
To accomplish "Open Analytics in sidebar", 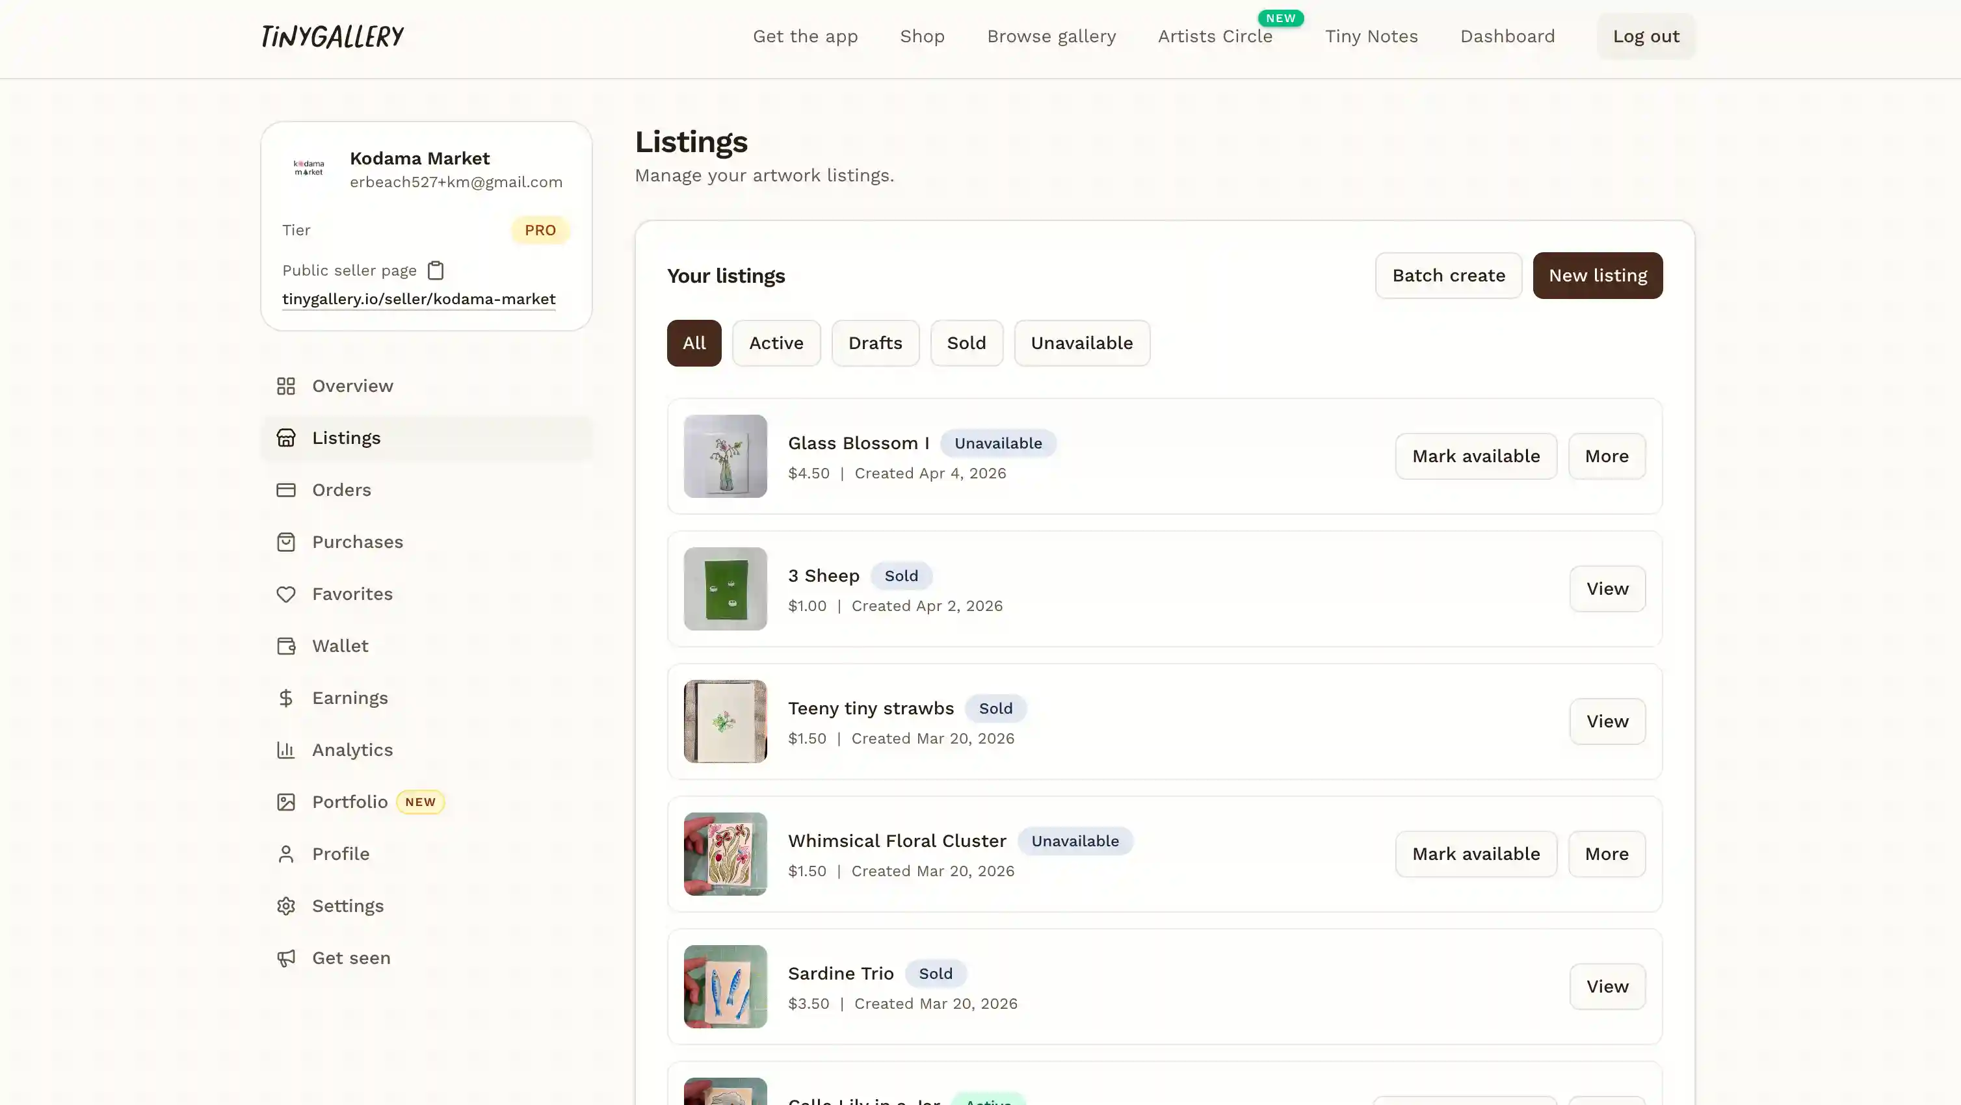I will tap(427, 749).
